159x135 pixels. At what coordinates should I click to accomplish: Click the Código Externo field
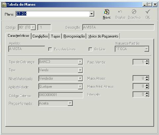coord(61,95)
